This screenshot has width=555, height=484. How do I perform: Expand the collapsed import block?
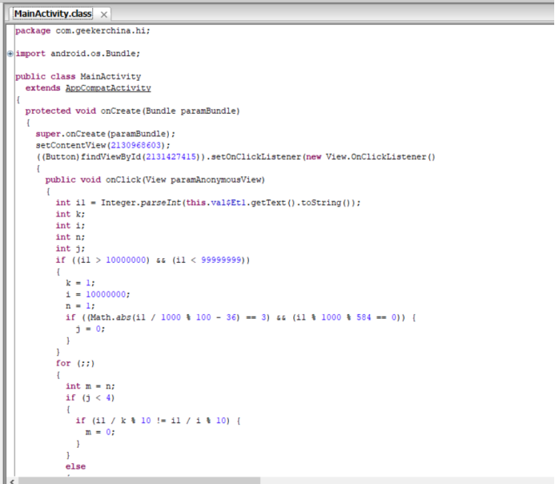(10, 54)
